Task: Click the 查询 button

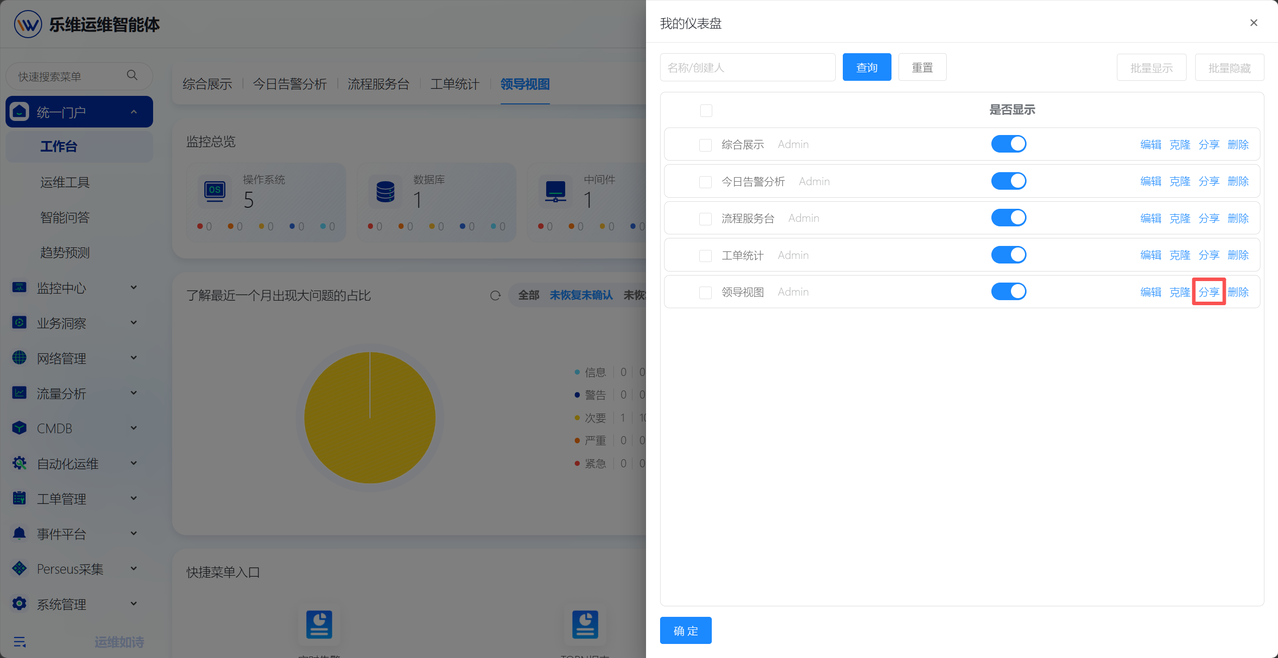Action: tap(867, 67)
